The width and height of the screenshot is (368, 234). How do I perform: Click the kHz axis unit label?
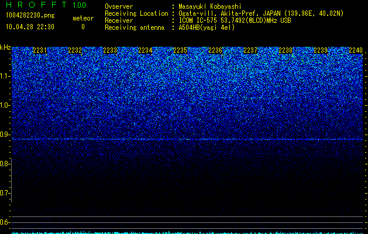pos(5,47)
